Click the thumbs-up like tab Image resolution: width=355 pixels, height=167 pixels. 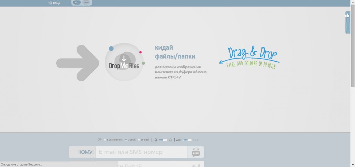pyautogui.click(x=347, y=23)
